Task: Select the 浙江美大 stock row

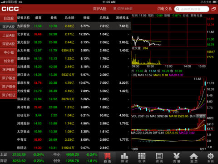Action: click(74, 75)
